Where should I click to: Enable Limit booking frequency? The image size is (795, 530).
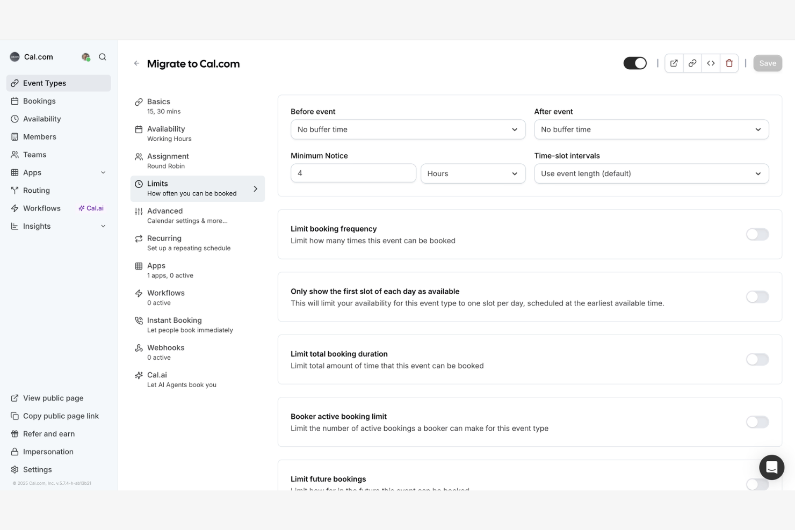pos(757,234)
